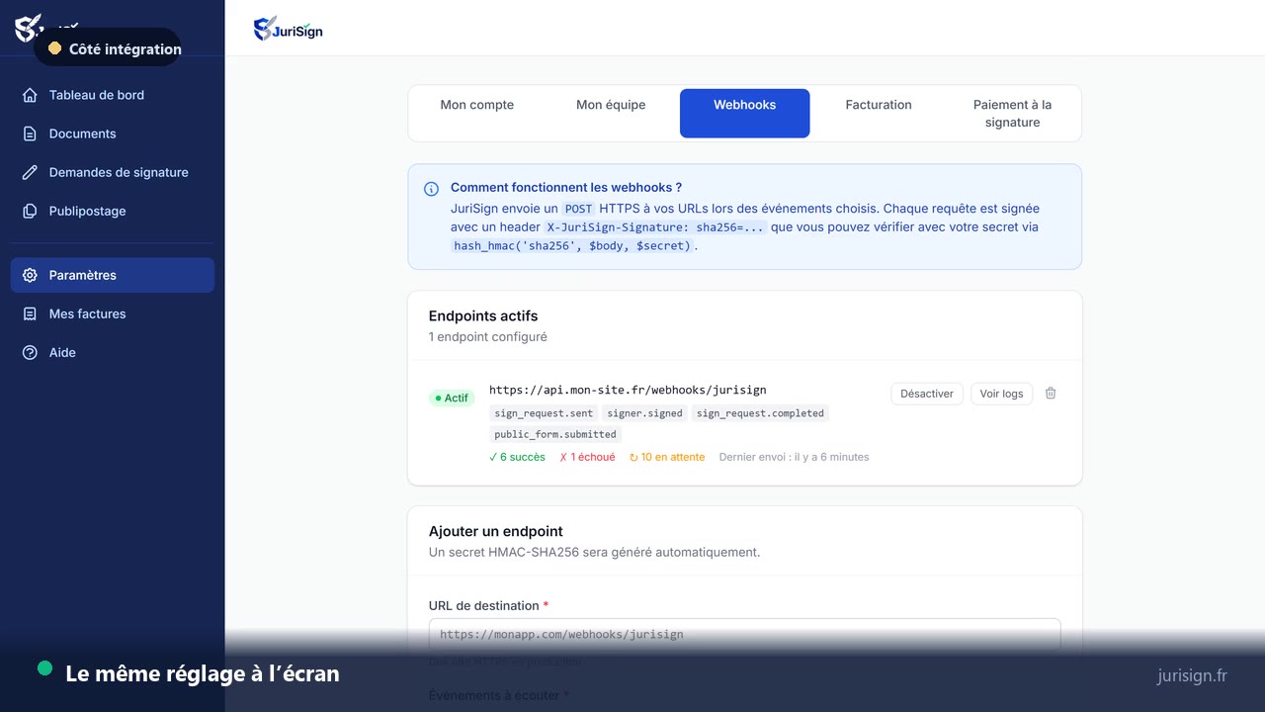Click the Tableau de bord home icon
This screenshot has height=712, width=1265.
coord(30,95)
